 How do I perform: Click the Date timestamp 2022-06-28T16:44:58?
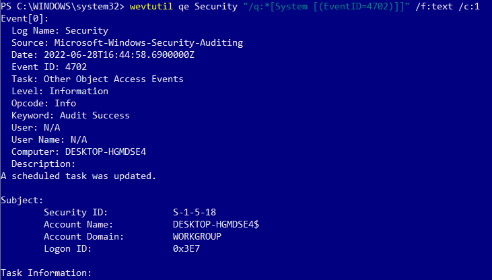(x=119, y=55)
